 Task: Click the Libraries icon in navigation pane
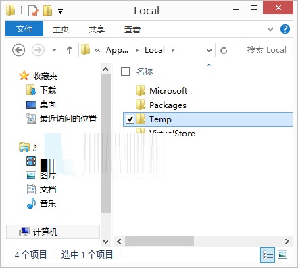[x=24, y=146]
